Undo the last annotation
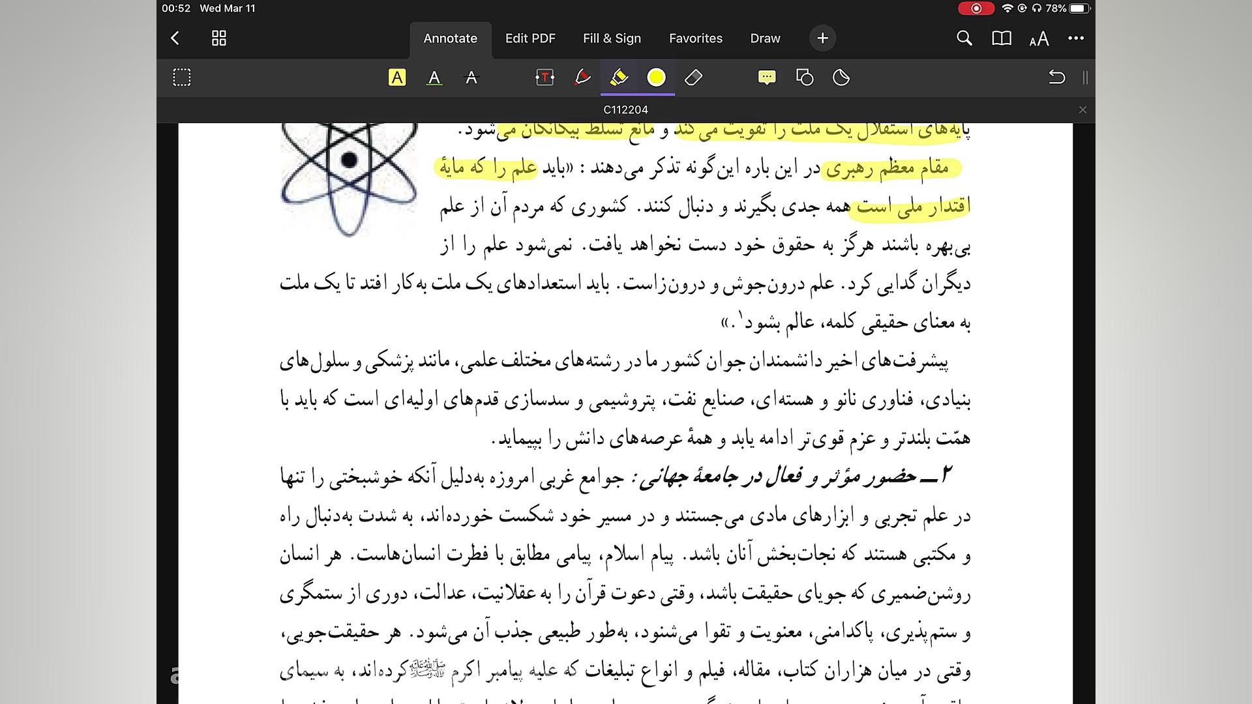Image resolution: width=1252 pixels, height=704 pixels. (1057, 78)
